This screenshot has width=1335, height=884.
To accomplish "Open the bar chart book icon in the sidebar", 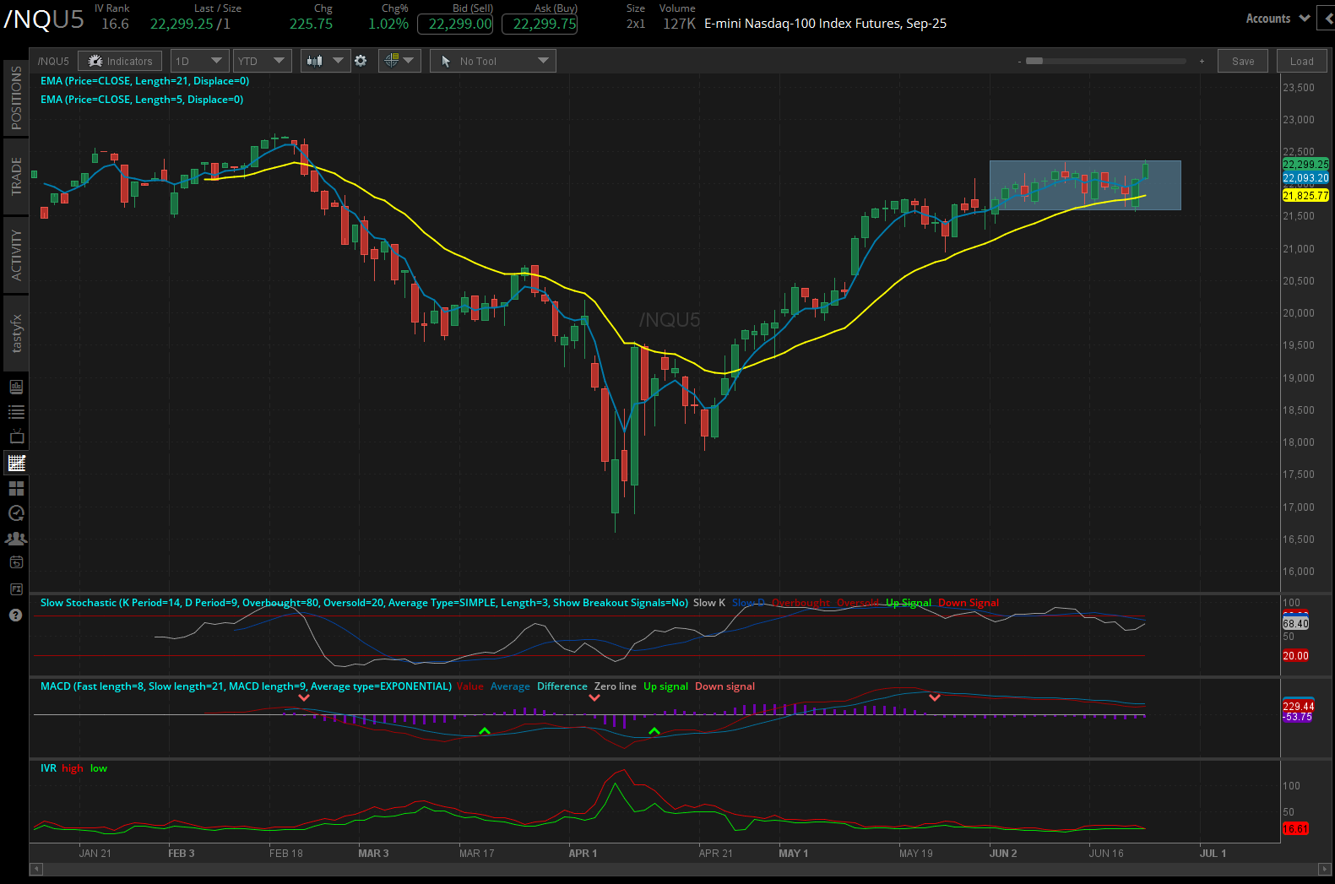I will (16, 387).
